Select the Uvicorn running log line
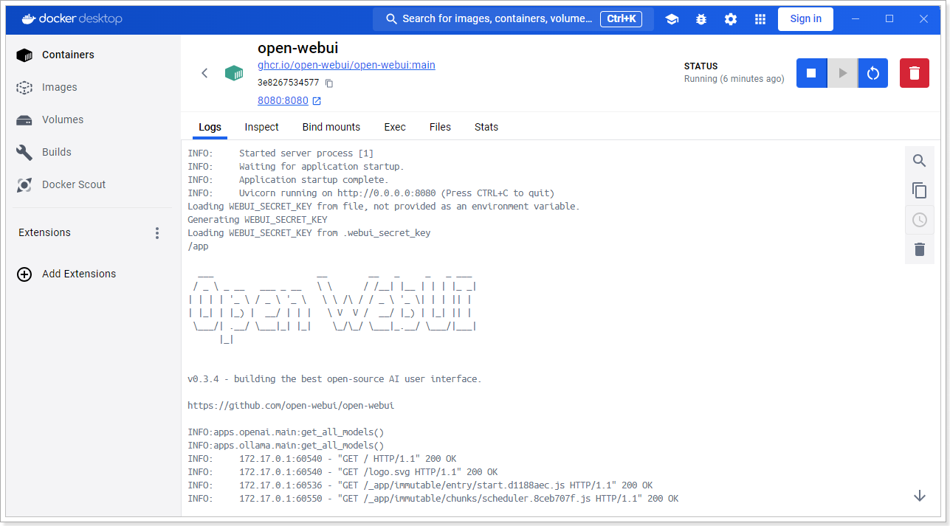The width and height of the screenshot is (950, 526). click(371, 193)
